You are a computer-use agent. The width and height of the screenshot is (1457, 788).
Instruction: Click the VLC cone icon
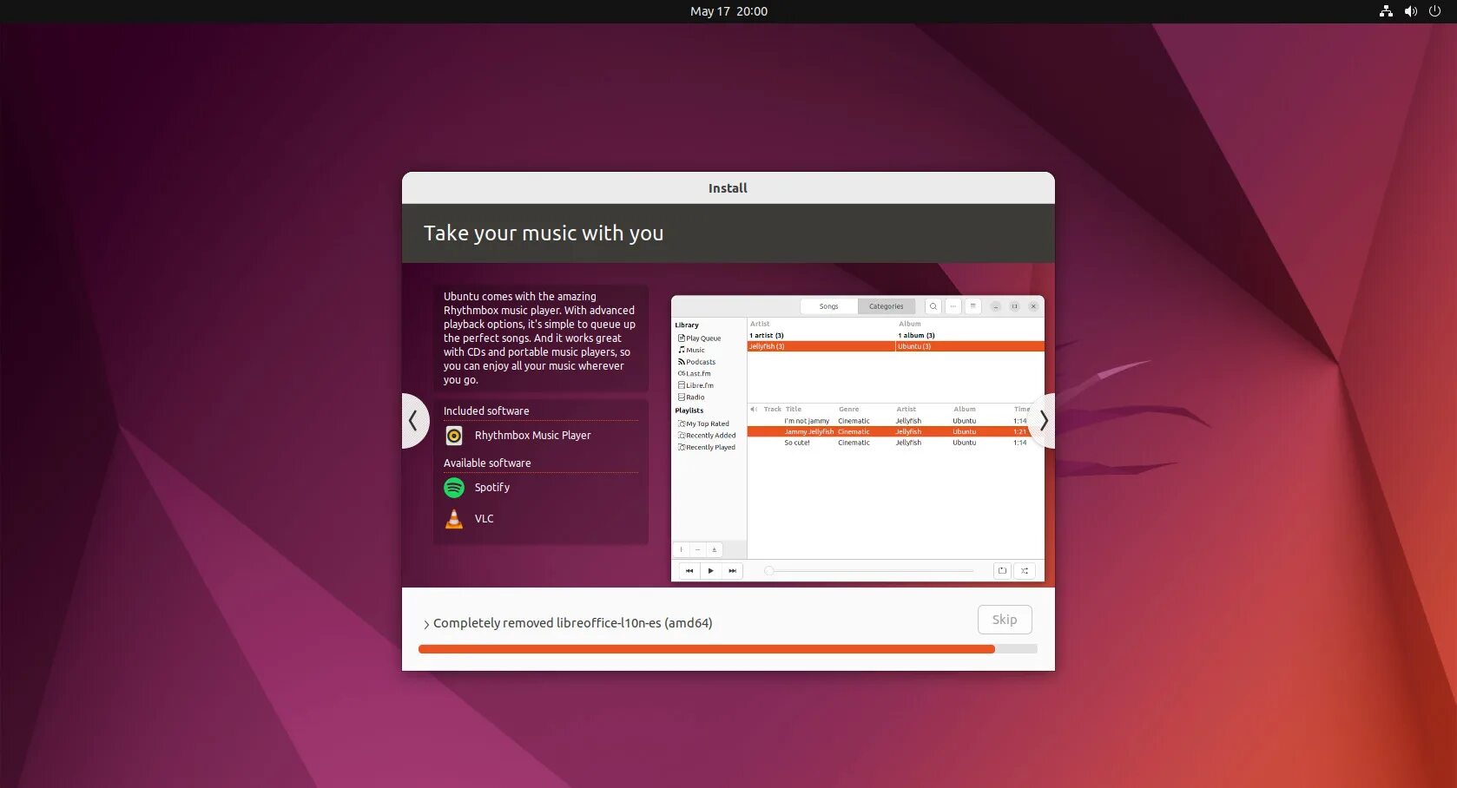pos(454,519)
